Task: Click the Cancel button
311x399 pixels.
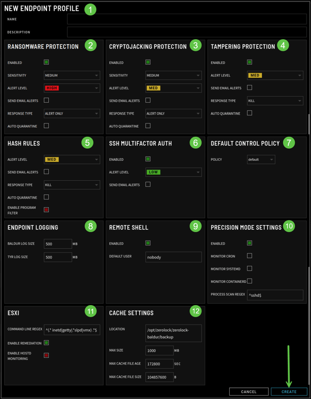Action: pos(249,392)
